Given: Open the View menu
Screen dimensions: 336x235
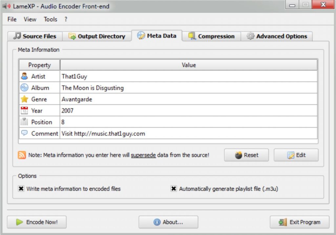Looking at the screenshot, I should [30, 19].
